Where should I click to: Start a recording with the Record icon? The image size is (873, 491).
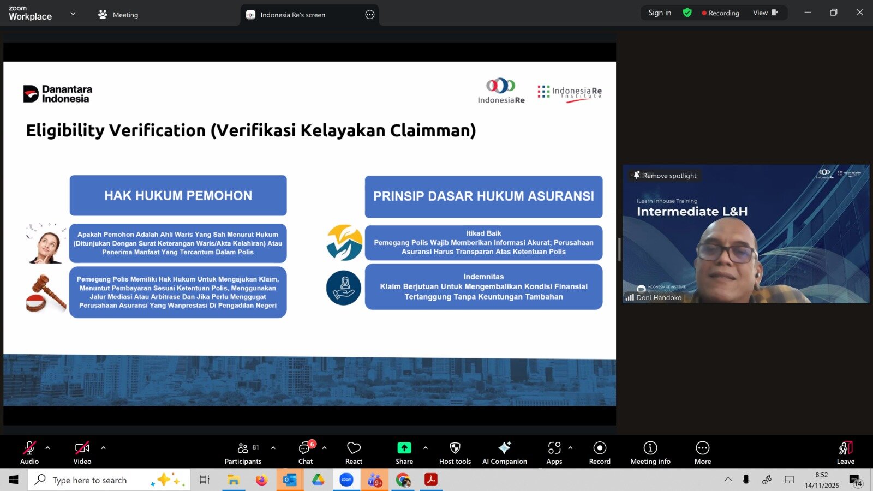pos(599,452)
